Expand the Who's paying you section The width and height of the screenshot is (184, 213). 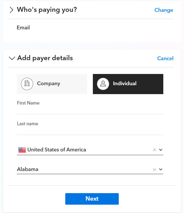pos(11,10)
